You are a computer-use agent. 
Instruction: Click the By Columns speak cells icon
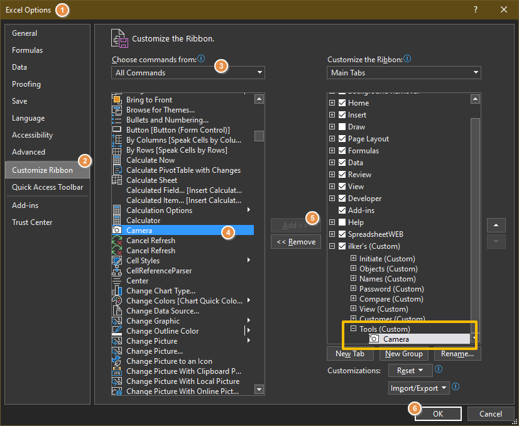point(117,140)
